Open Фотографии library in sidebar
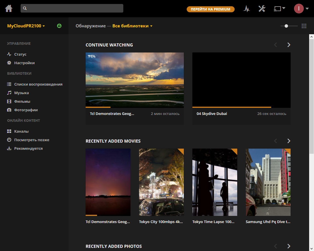Viewport: 314px width, 251px height. click(26, 110)
